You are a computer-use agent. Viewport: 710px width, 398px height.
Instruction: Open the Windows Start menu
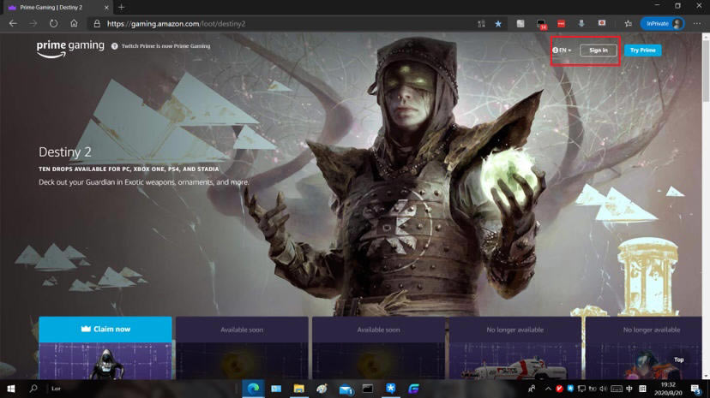(11, 389)
